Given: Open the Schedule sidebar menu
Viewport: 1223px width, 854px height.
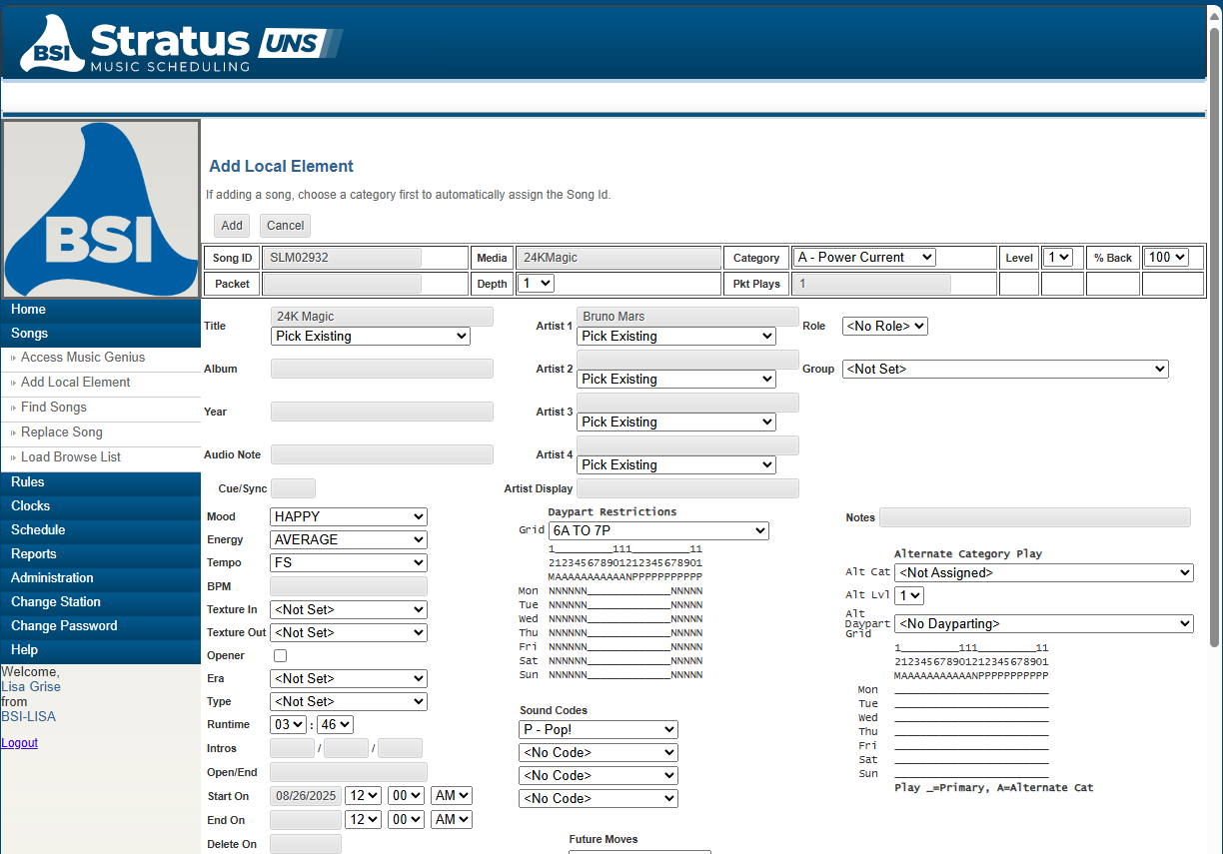Looking at the screenshot, I should 101,530.
